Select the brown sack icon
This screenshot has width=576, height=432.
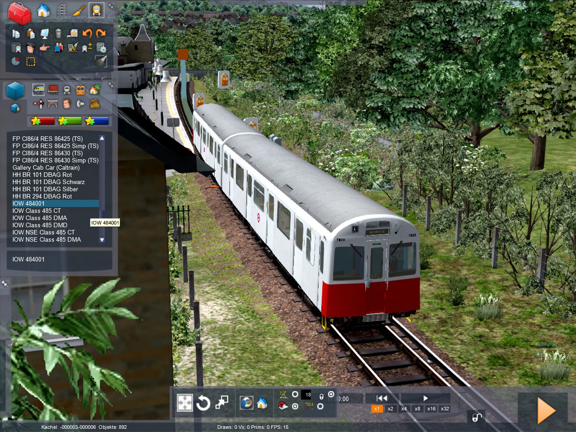(94, 104)
